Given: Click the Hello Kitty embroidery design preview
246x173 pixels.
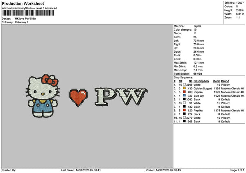Looking at the screenshot, I should [43, 96].
